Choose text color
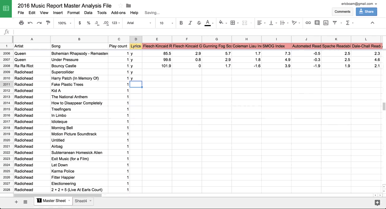The width and height of the screenshot is (386, 209). tap(207, 23)
